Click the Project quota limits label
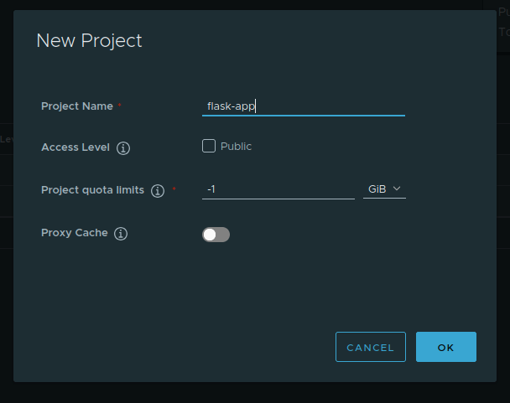The image size is (510, 403). click(92, 190)
